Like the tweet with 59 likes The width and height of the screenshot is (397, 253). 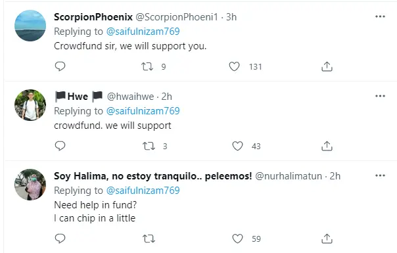237,239
